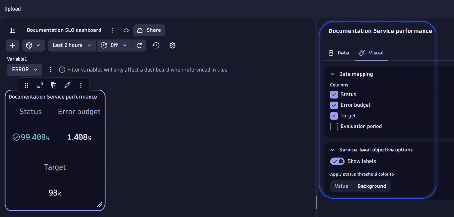Enable the Evaluation period column

[334, 126]
